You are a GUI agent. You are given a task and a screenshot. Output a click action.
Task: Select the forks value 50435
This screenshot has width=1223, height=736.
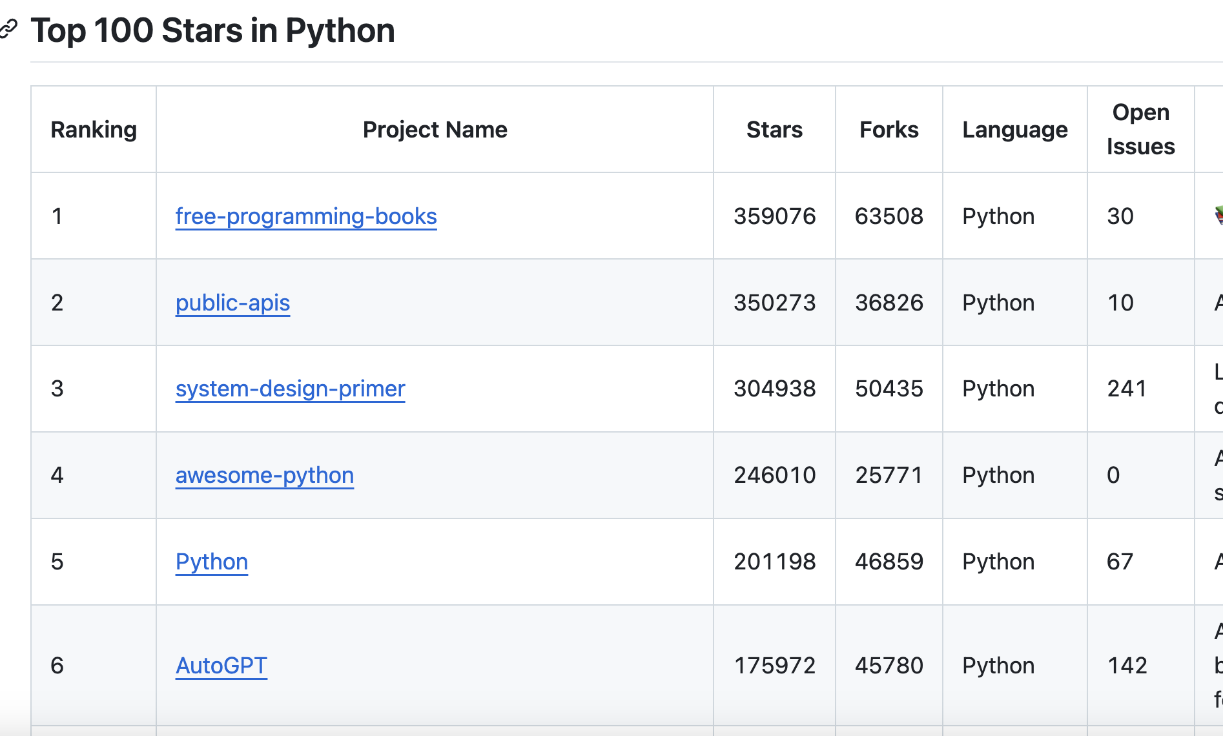[889, 389]
